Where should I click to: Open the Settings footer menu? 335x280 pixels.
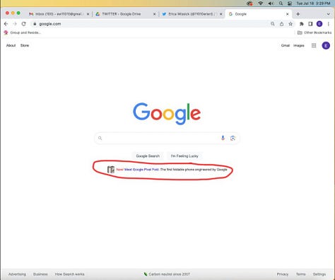tap(319, 274)
